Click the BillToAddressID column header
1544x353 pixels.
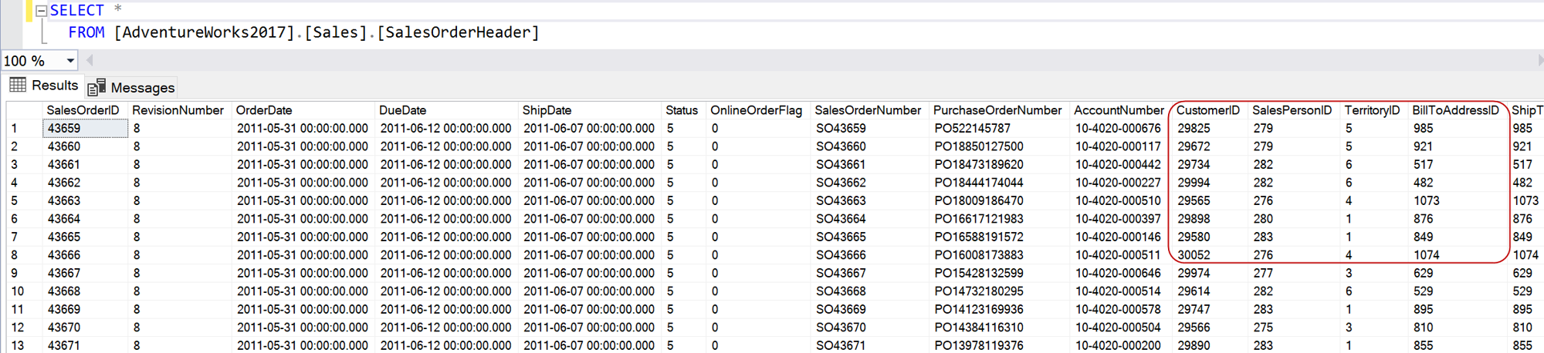point(1455,110)
